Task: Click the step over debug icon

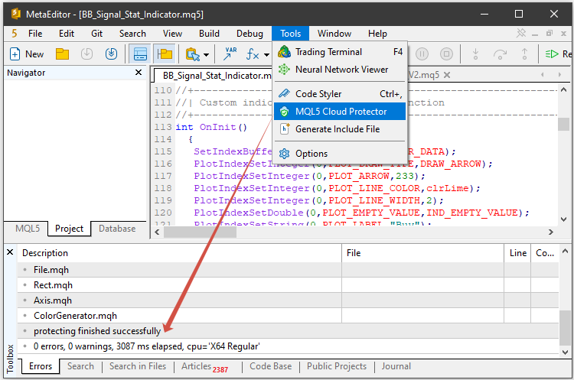Action: tap(500, 54)
